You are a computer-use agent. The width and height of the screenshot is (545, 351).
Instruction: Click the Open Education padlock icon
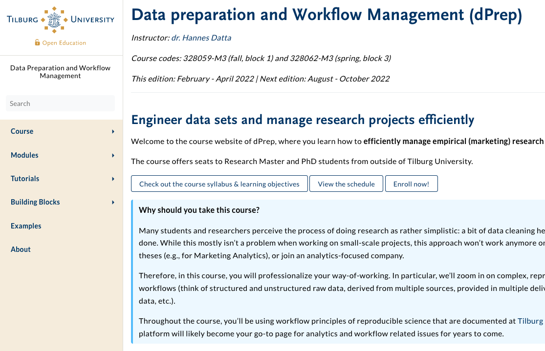pyautogui.click(x=37, y=42)
